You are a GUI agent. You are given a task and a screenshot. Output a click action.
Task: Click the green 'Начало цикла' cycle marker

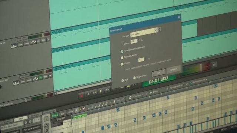pos(80,116)
